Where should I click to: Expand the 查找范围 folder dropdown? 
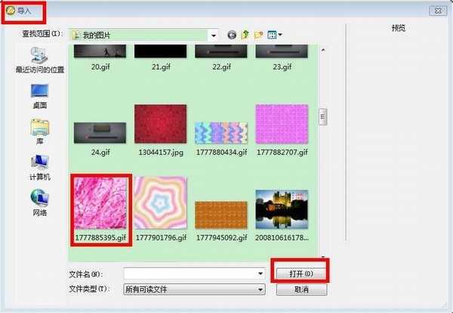coord(214,35)
